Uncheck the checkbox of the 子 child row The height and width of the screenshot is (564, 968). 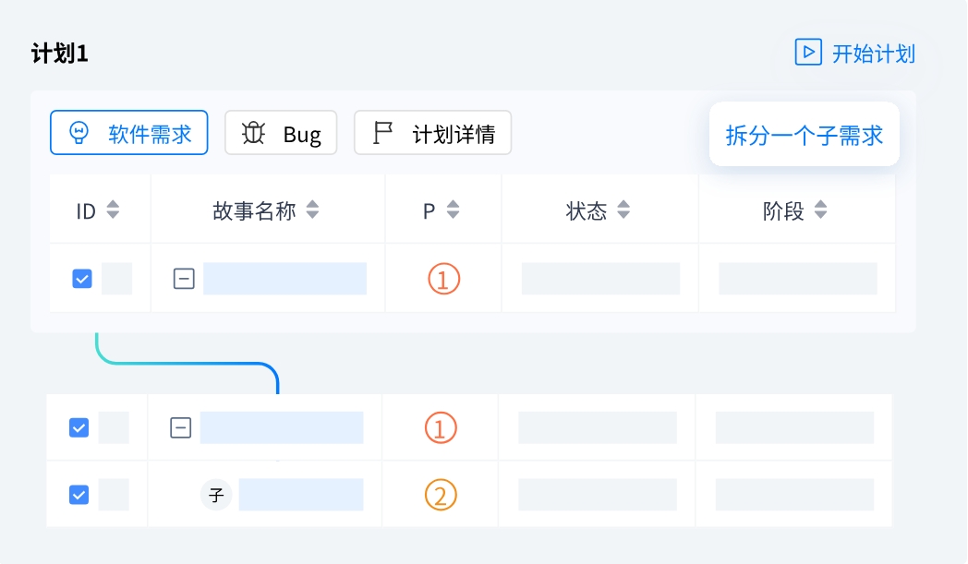click(79, 495)
